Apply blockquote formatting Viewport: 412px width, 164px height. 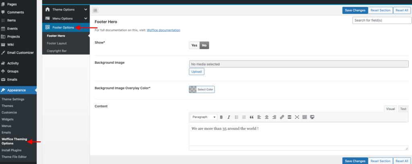point(251,117)
